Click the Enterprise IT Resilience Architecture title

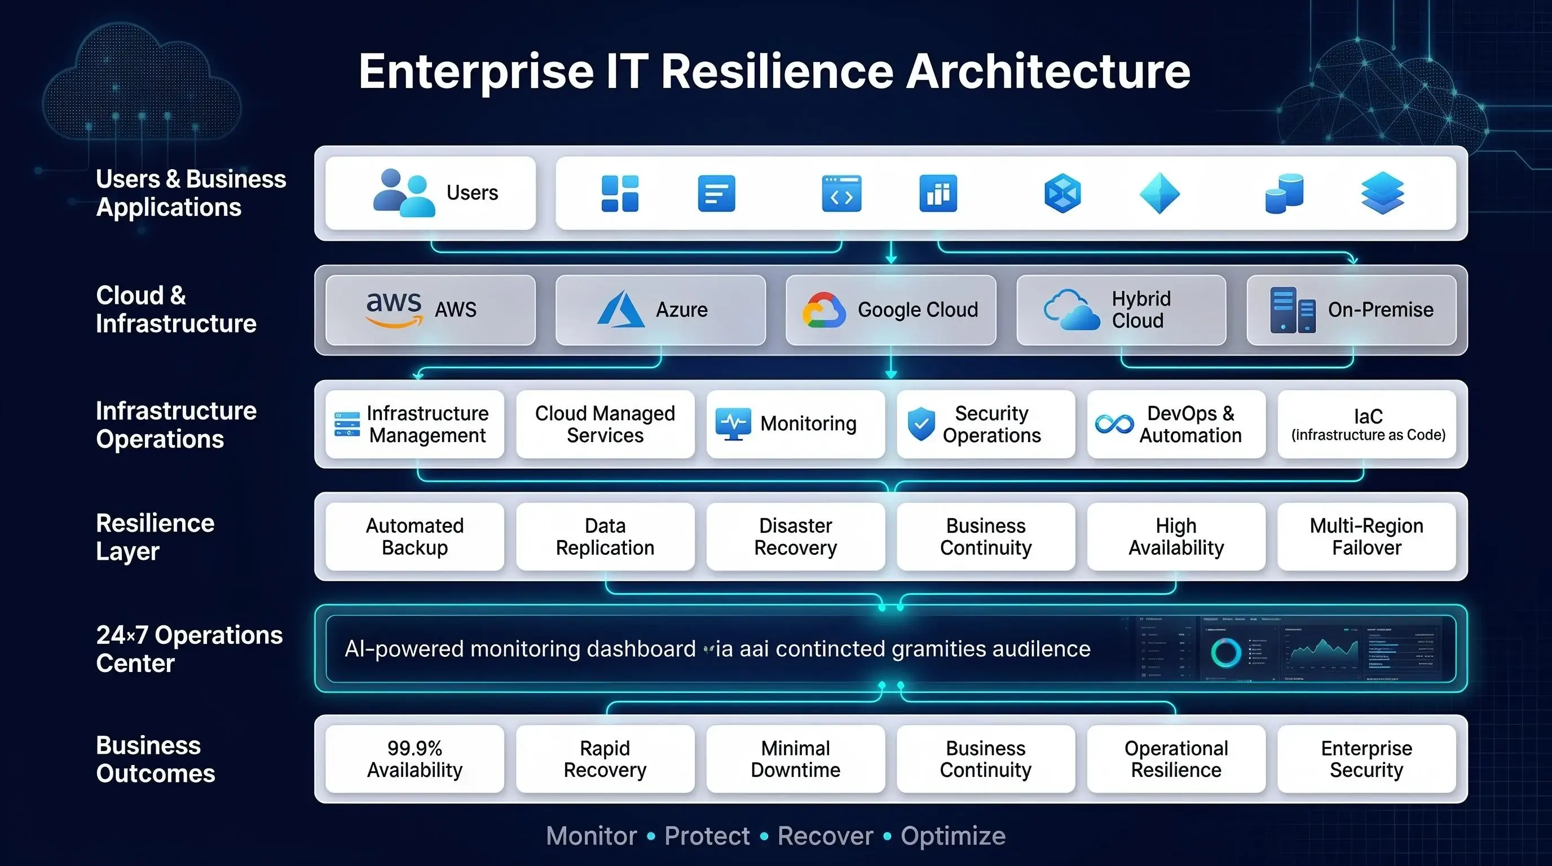(x=774, y=72)
